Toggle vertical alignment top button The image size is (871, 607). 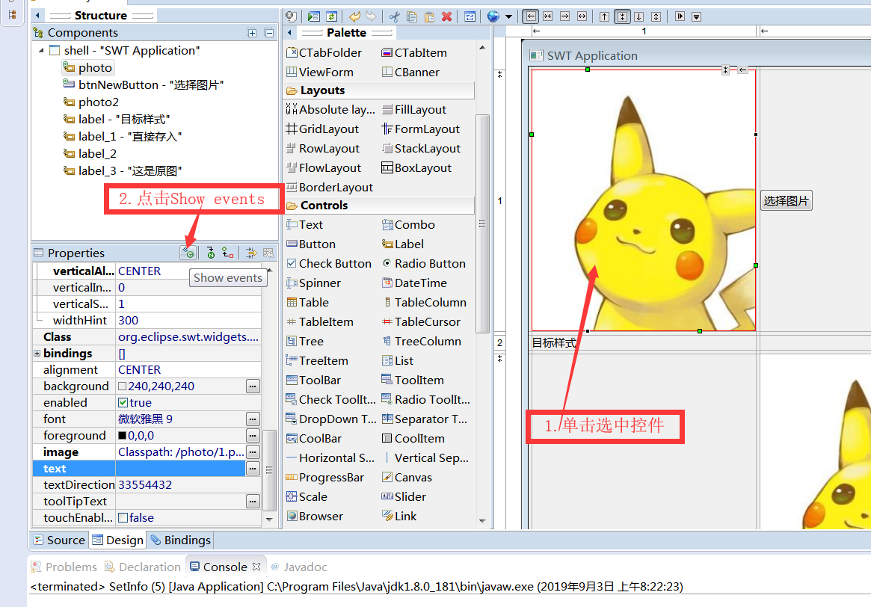pos(605,16)
